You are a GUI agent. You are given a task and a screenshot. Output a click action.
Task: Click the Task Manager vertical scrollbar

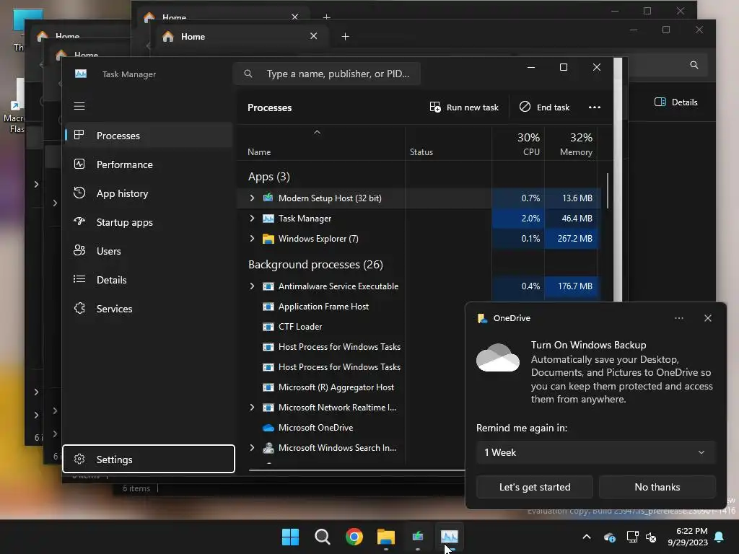[x=608, y=190]
